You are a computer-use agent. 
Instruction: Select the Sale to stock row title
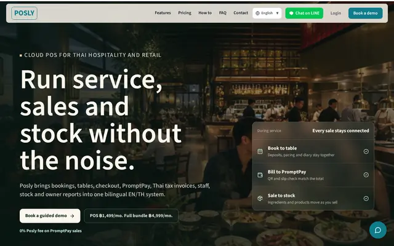tap(281, 196)
